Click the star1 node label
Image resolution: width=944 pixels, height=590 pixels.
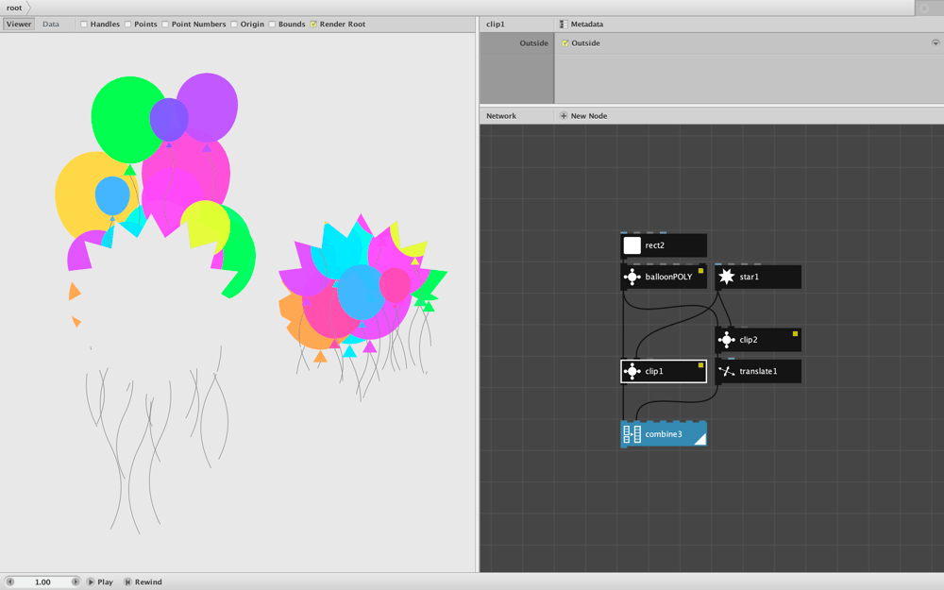tap(749, 277)
